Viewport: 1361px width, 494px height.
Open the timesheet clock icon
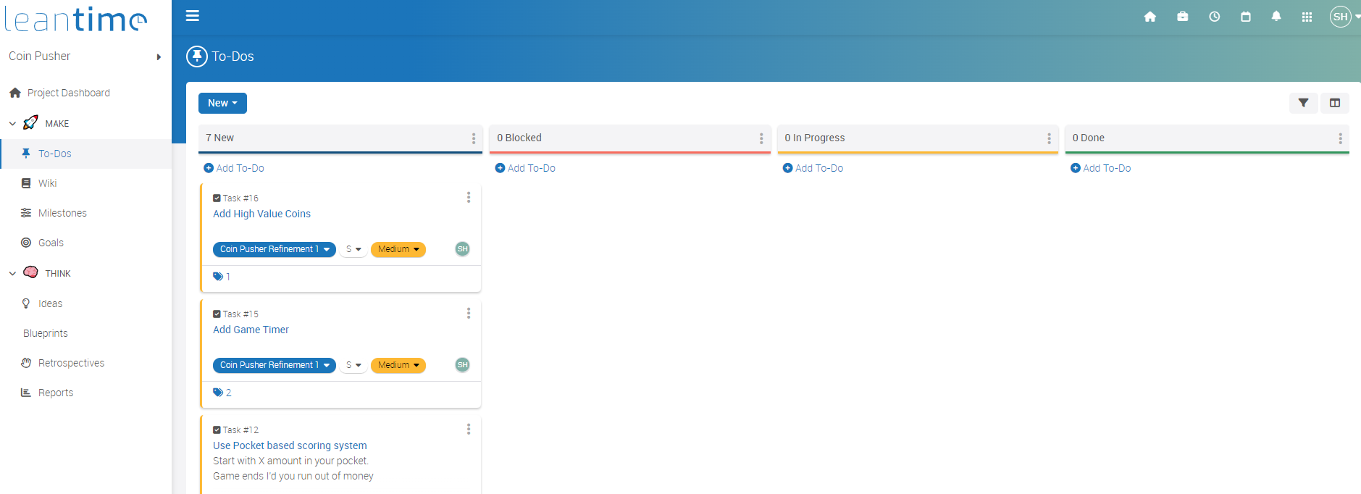click(x=1215, y=17)
